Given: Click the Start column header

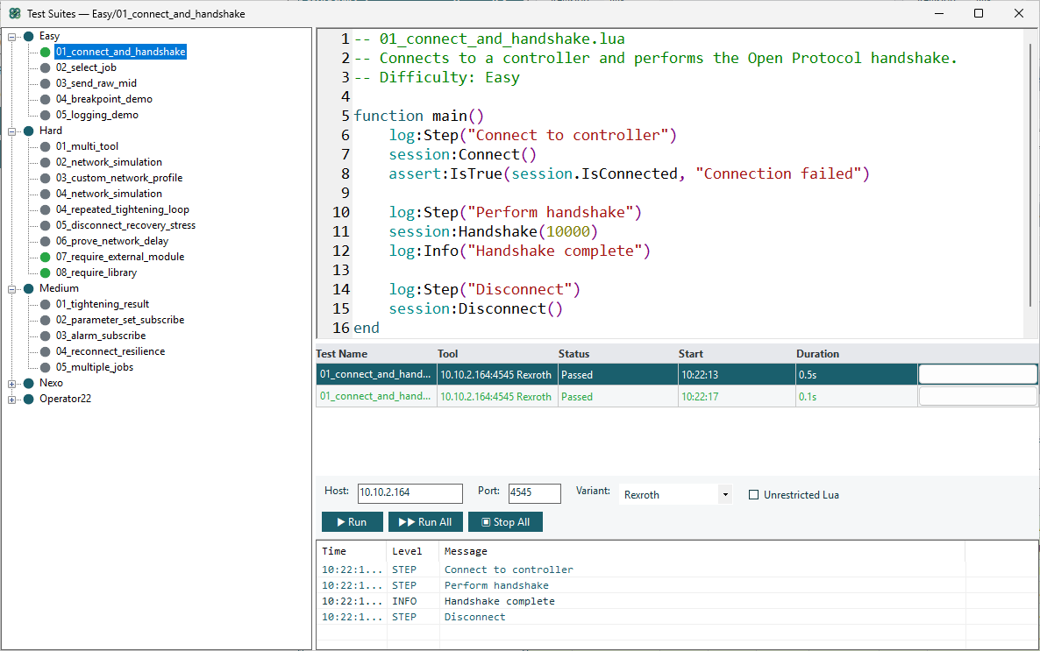Looking at the screenshot, I should click(x=737, y=354).
